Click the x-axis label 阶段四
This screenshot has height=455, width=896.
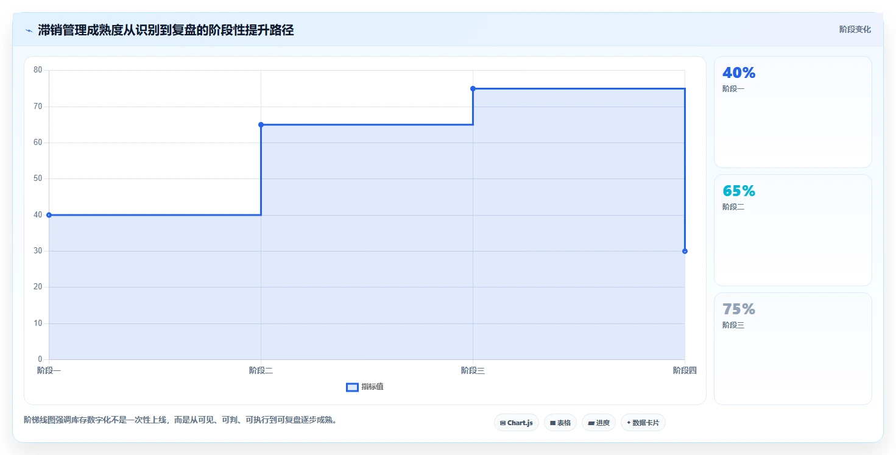pos(685,370)
